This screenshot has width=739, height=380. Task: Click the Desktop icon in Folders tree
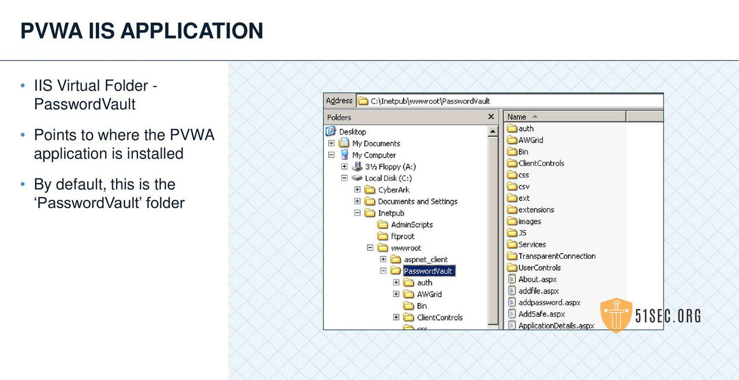pos(331,132)
